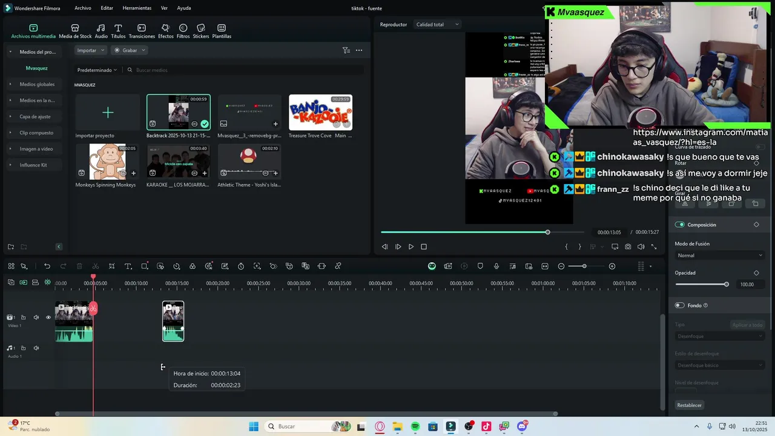Screen dimensions: 775x436
Task: Add Athletic Theme Yoshi's Island clip to timeline
Action: tap(275, 173)
